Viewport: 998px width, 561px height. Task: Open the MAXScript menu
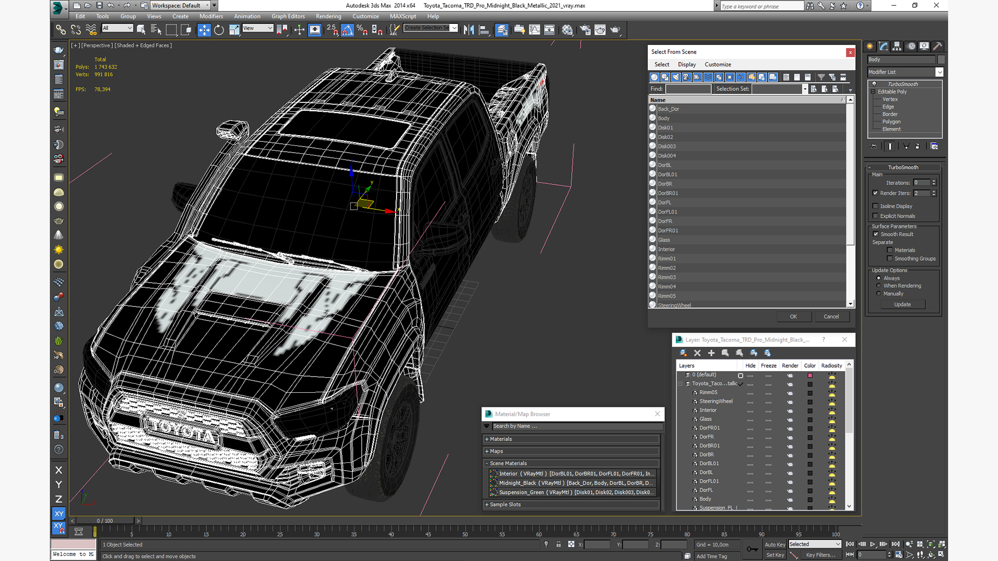(x=403, y=16)
